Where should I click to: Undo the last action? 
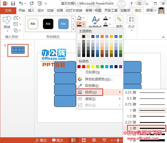pos(21,4)
